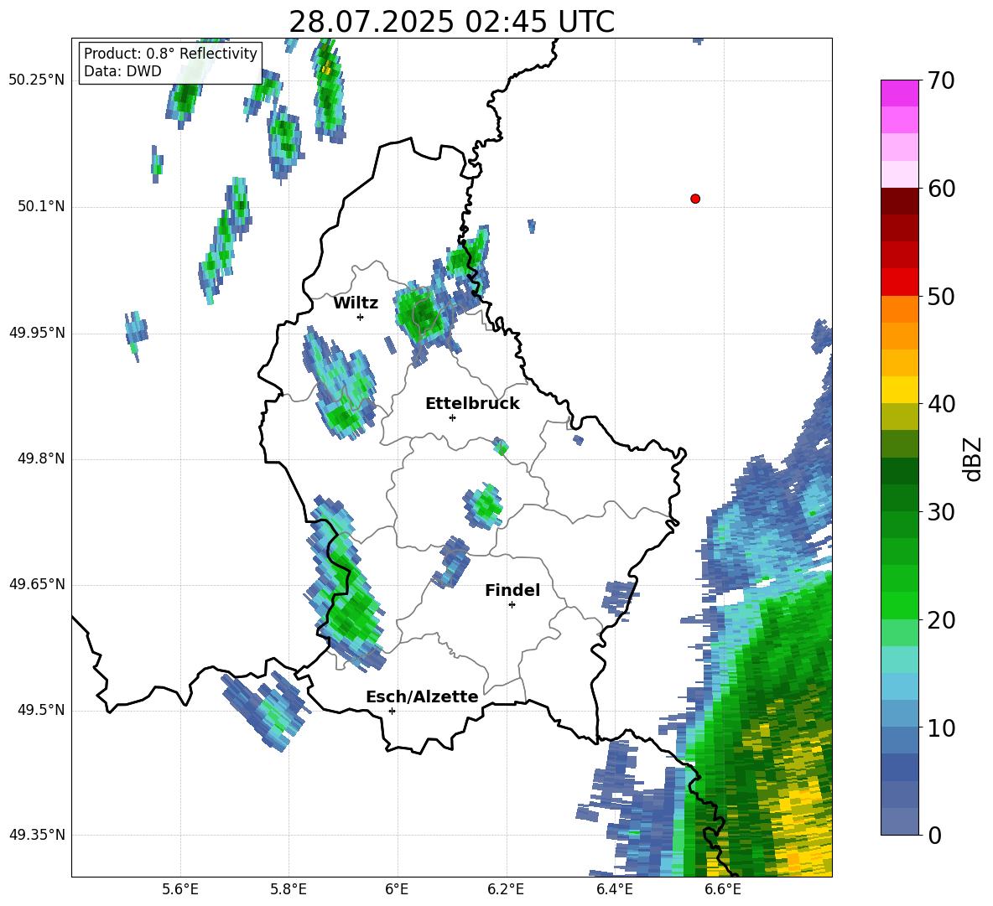Click the radar cell southwest of Wiltz
The height and width of the screenshot is (906, 993).
coord(340,385)
